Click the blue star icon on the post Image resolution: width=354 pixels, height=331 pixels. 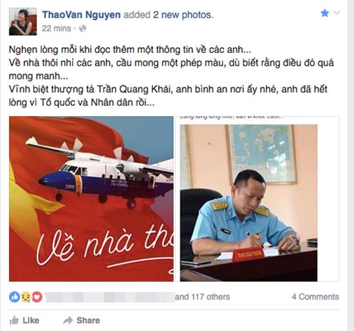coord(324,13)
